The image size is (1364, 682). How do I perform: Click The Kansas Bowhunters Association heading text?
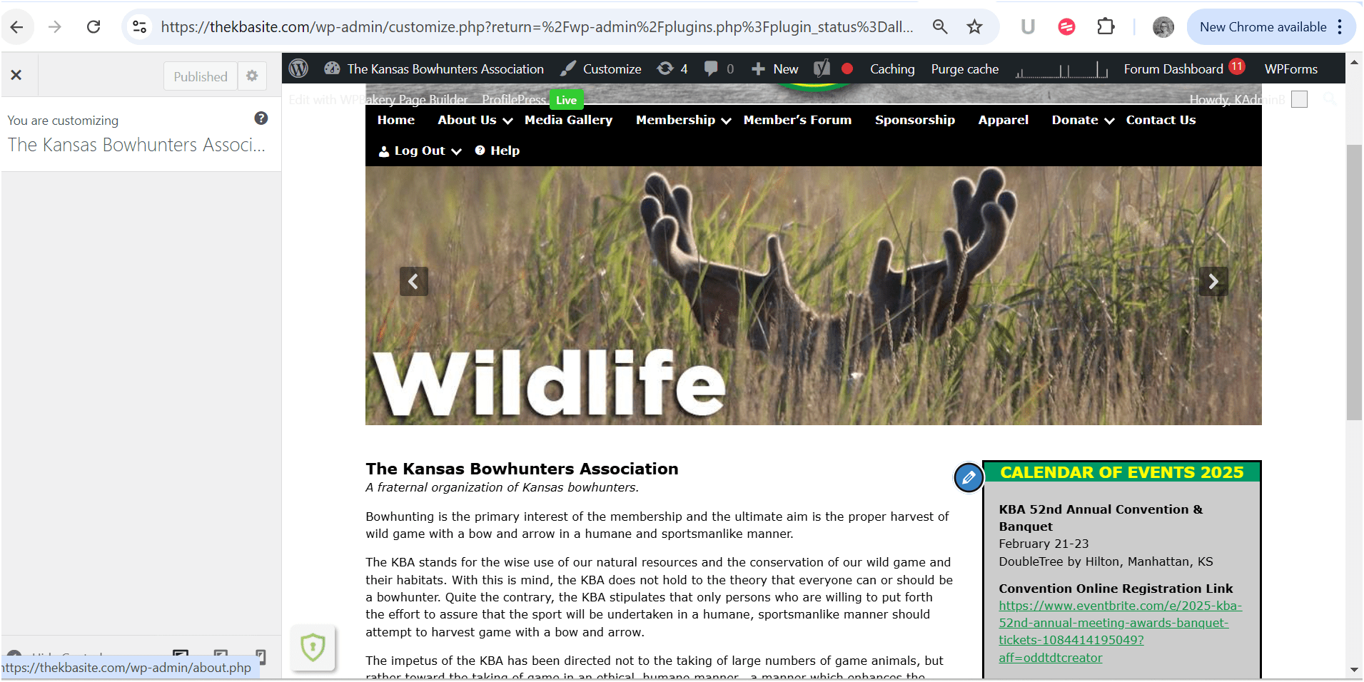pos(522,469)
